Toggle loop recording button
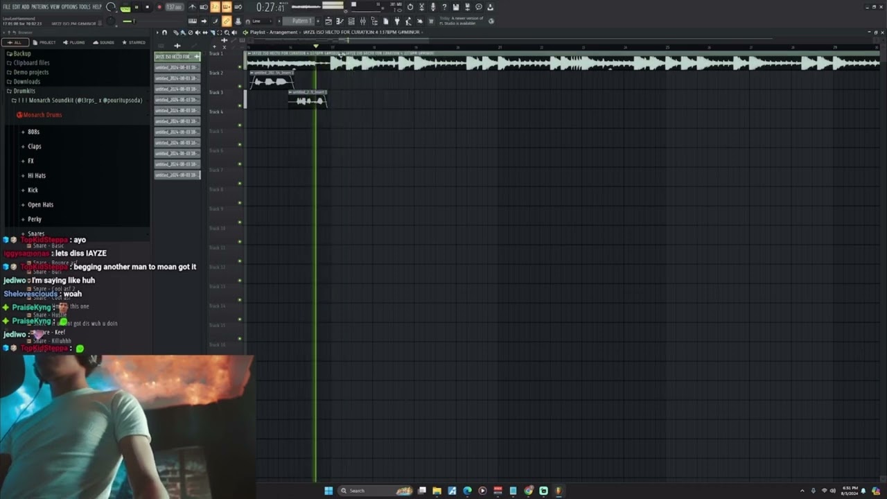The image size is (887, 499). tap(238, 7)
